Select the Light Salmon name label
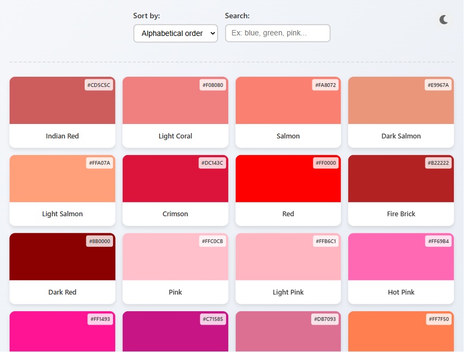This screenshot has width=464, height=352. tap(62, 214)
